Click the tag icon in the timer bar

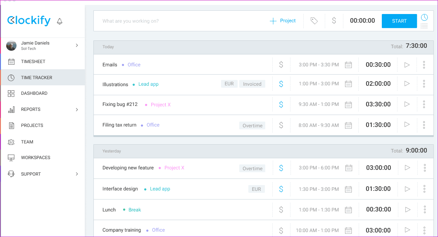coord(314,21)
